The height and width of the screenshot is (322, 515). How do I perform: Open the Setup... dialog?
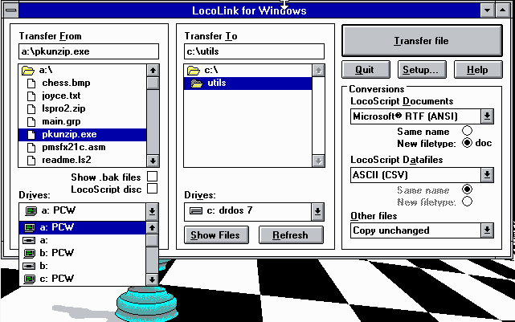pyautogui.click(x=420, y=70)
